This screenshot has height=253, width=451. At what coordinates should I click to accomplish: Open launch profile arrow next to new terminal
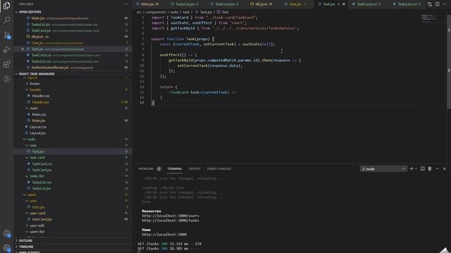416,169
